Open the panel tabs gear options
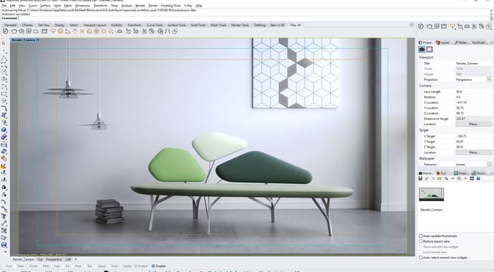The image size is (494, 272). 490,42
